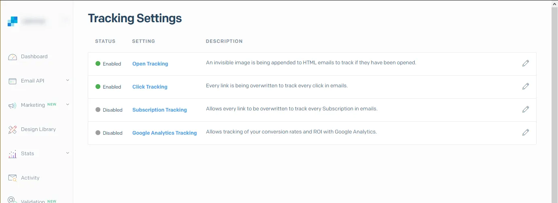Screen dimensions: 558x203
Task: Click the Stats bar chart icon
Action: (13, 154)
